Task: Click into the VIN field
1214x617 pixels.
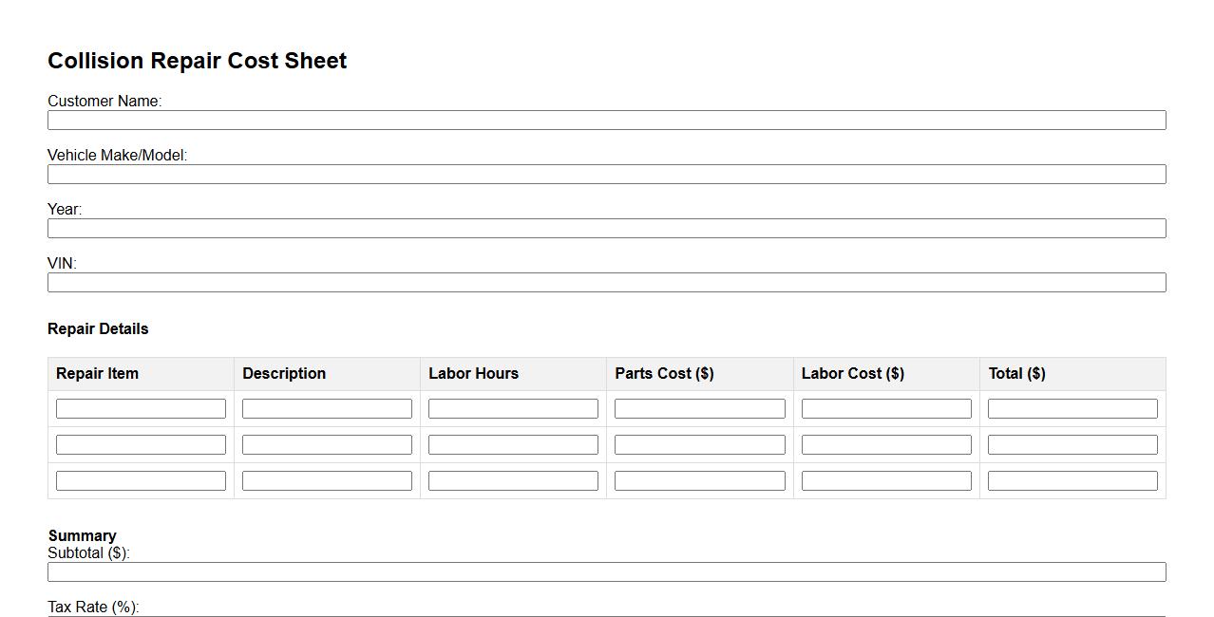Action: [x=606, y=282]
